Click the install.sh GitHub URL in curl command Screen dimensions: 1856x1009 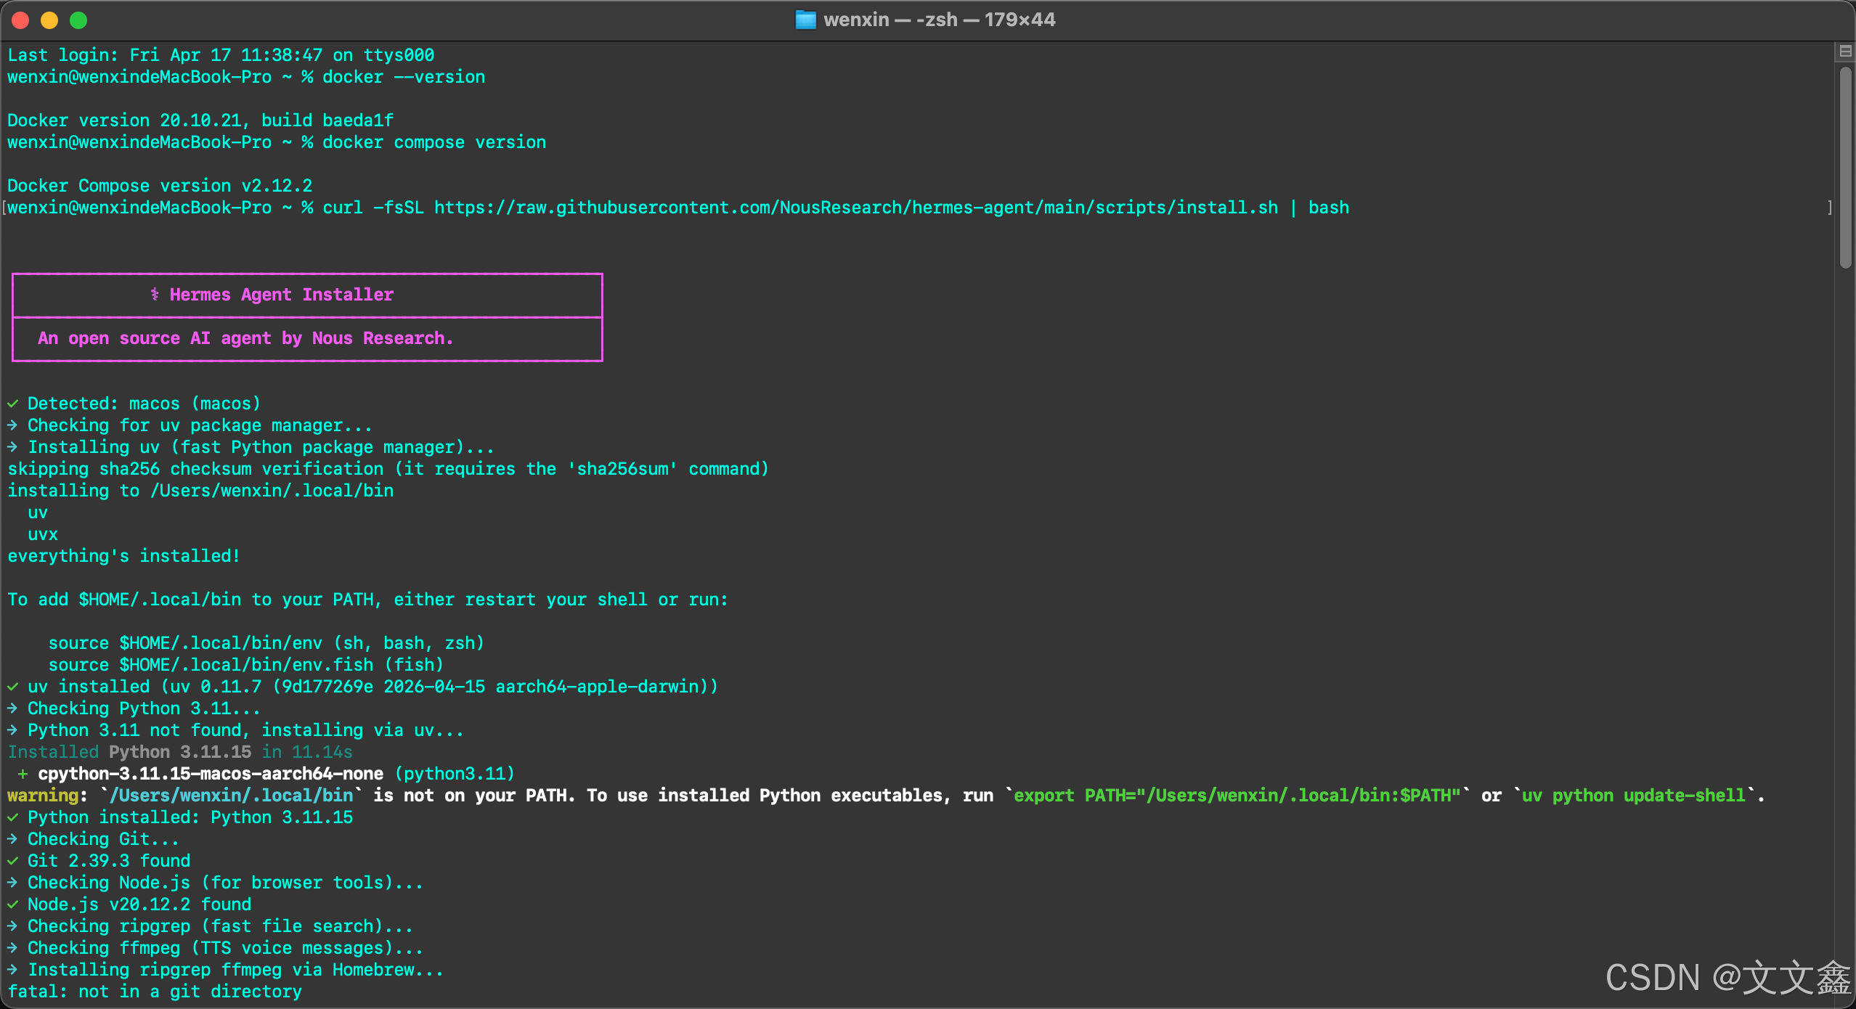[856, 208]
